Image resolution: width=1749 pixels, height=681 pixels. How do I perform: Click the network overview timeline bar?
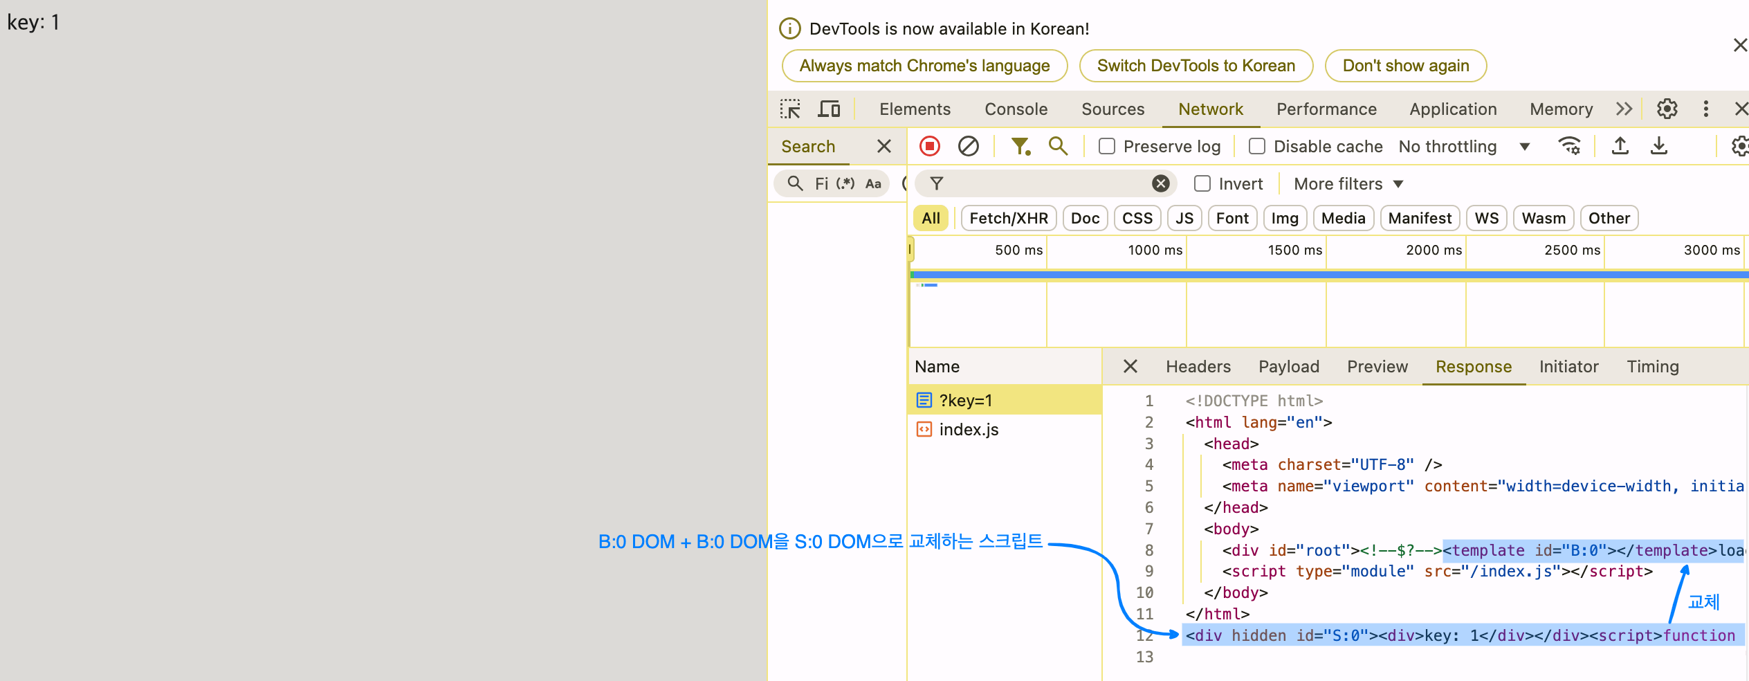1329,275
